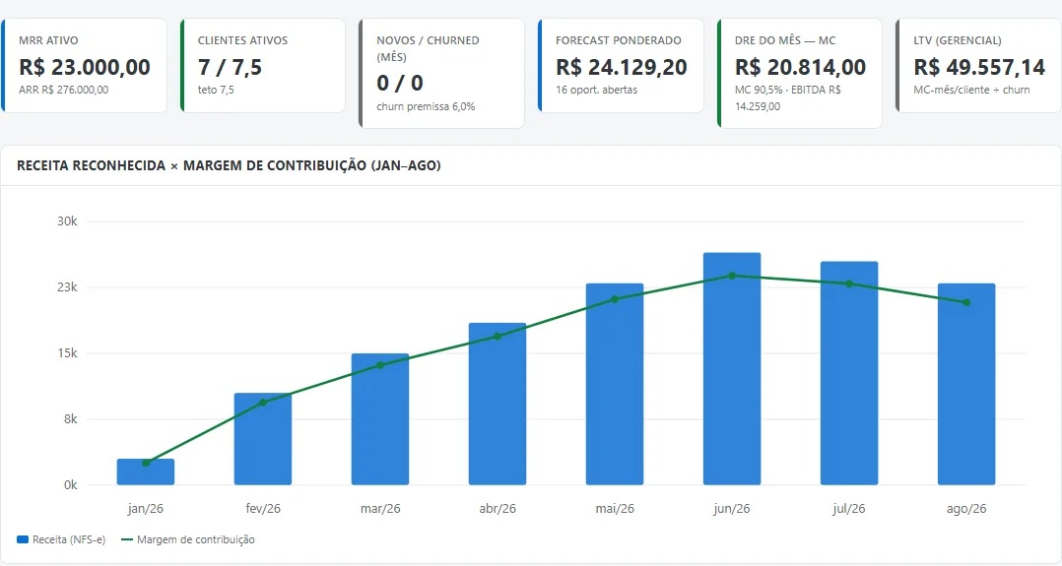
Task: Click the 23k y-axis label
Action: (x=67, y=287)
